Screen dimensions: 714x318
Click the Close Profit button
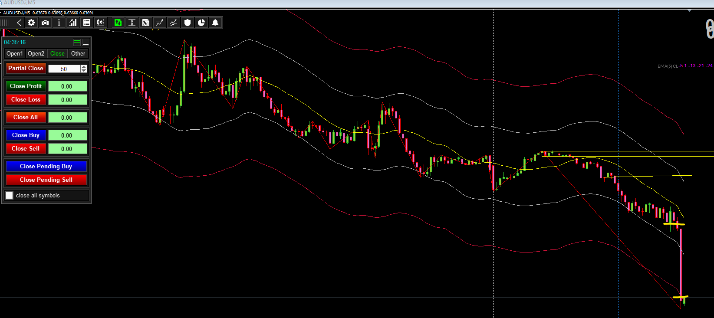(26, 86)
